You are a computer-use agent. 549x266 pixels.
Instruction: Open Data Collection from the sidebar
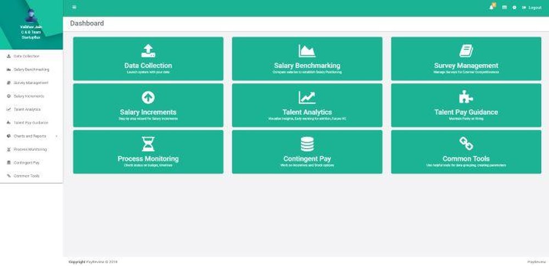pos(26,56)
